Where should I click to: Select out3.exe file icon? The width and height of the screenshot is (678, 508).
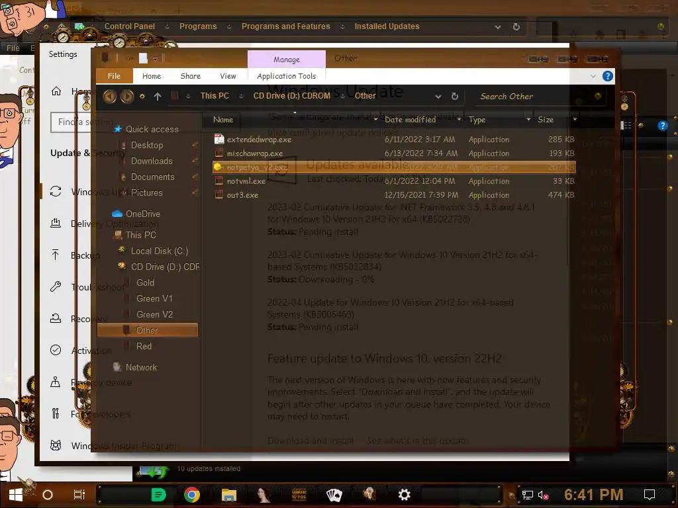click(x=219, y=195)
